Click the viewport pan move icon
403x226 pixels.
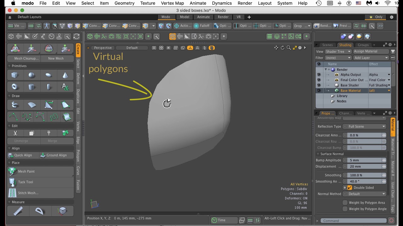[276, 48]
